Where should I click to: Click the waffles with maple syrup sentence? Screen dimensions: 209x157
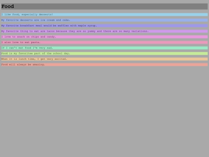(104, 26)
